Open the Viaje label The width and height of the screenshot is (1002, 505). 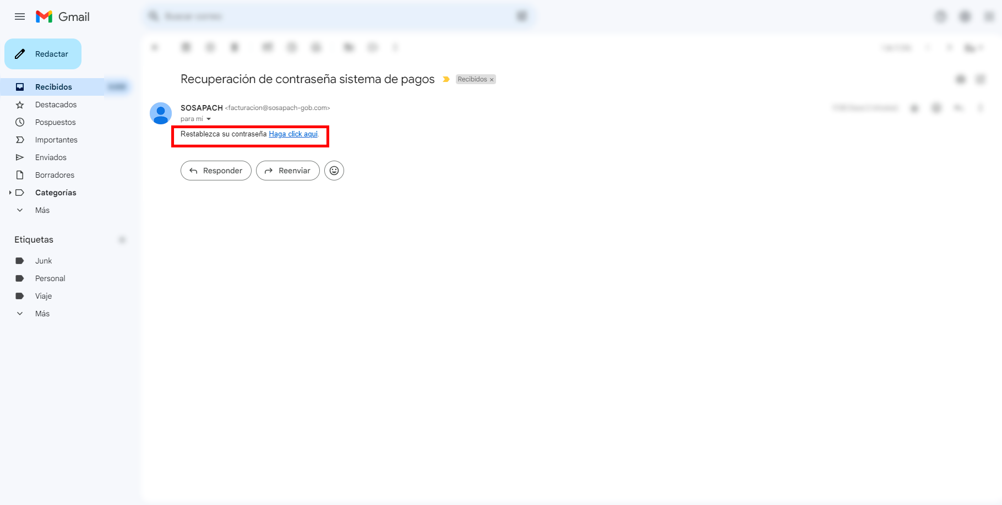[43, 296]
